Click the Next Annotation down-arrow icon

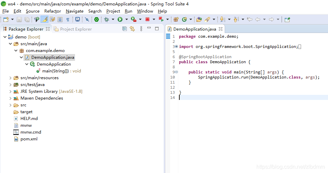tap(223, 19)
